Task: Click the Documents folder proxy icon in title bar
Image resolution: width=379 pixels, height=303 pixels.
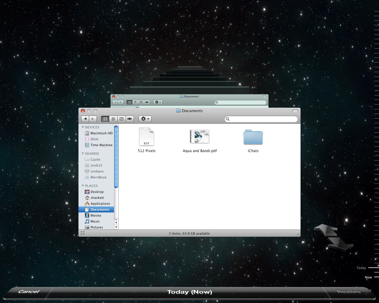Action: 178,111
